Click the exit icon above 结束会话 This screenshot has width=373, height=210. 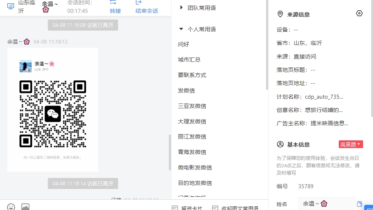click(138, 2)
